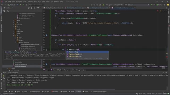This screenshot has width=170, height=95.
Task: Click the git push arrow icon
Action: click(x=20, y=5)
